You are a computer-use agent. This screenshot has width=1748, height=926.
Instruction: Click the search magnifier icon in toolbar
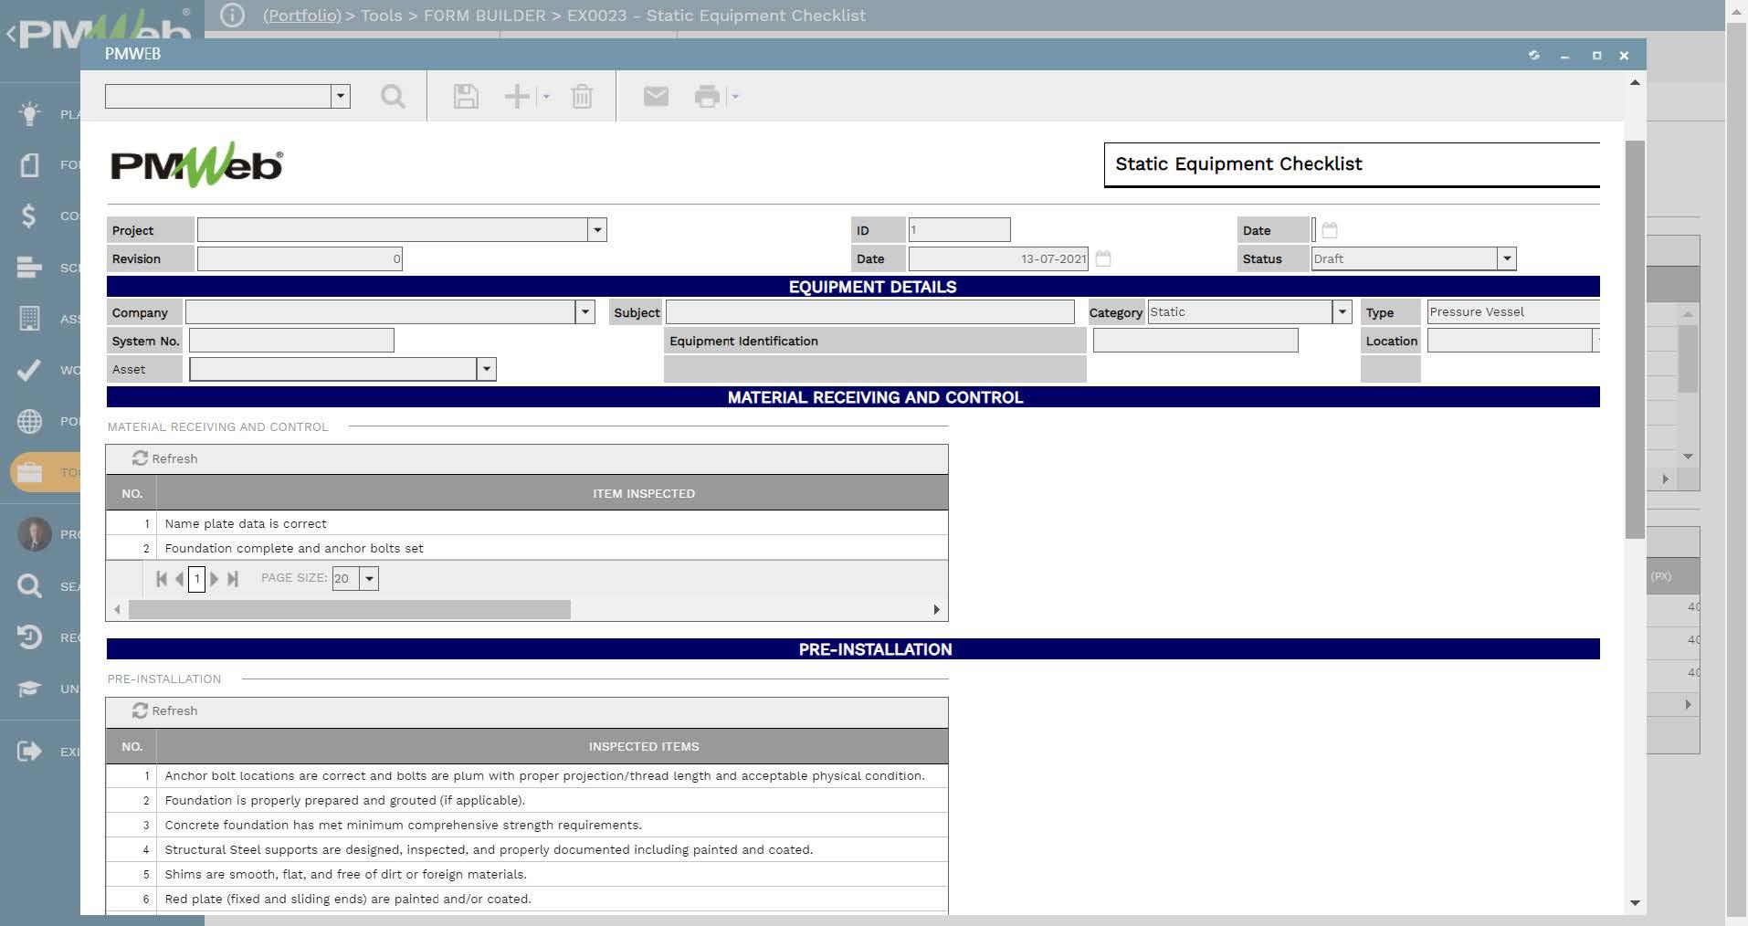[393, 96]
